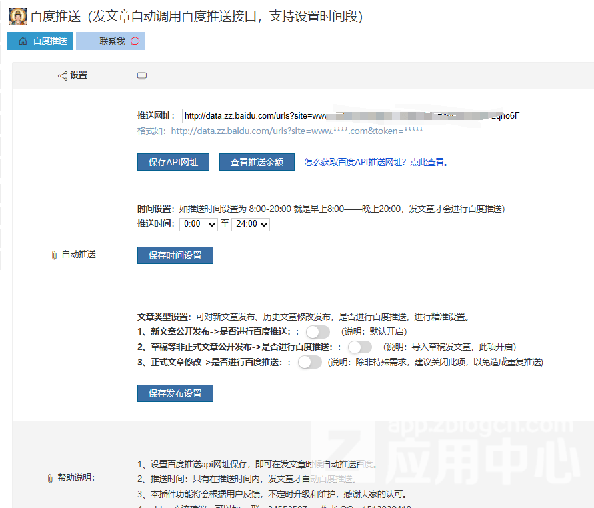Click the 帮助说明 section label

pyautogui.click(x=76, y=478)
